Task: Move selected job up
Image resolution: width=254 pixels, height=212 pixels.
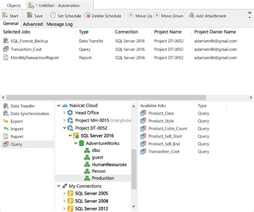Action: (x=140, y=16)
